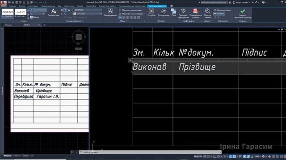Image resolution: width=286 pixels, height=160 pixels.
Task: Switch to the Лист1 layout tab
Action: pos(17,156)
